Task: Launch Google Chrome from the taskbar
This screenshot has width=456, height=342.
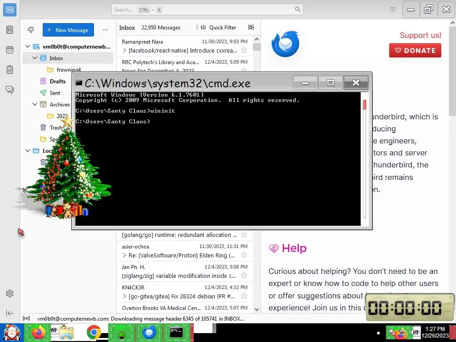Action: (94, 333)
